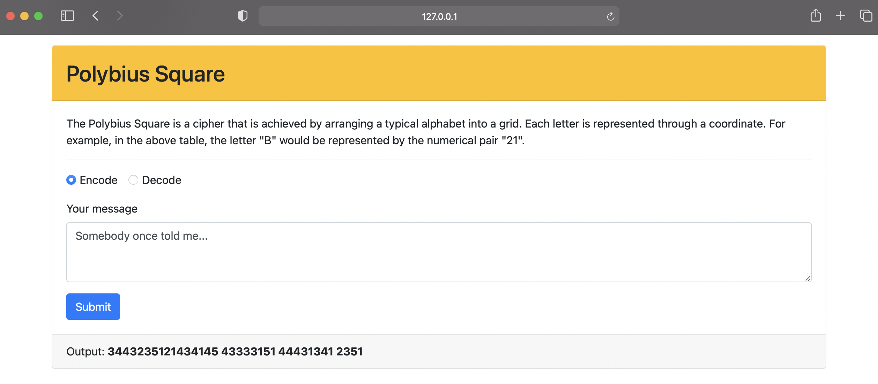Reload the Polybius Square page
This screenshot has width=878, height=384.
point(610,16)
